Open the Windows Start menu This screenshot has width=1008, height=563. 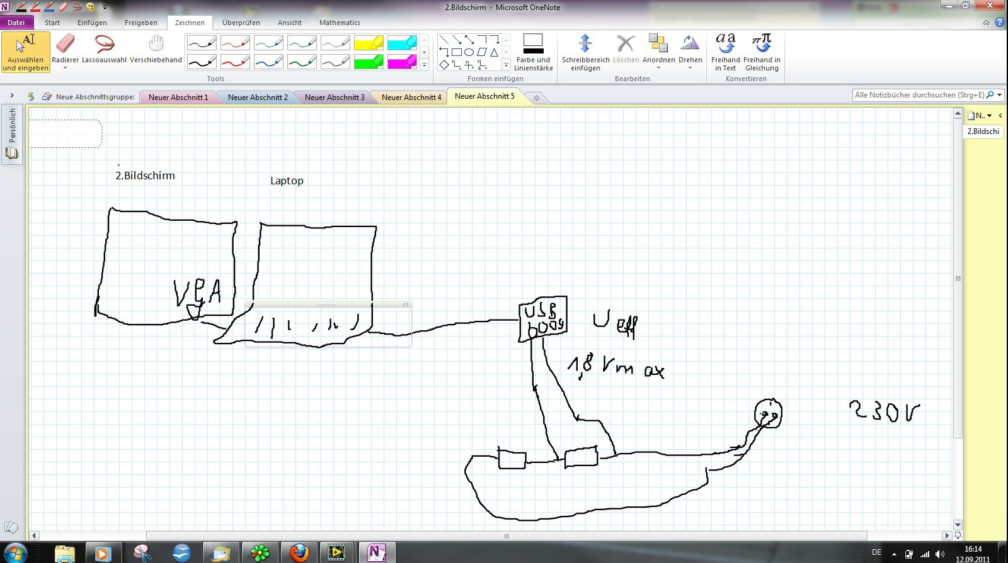click(14, 553)
